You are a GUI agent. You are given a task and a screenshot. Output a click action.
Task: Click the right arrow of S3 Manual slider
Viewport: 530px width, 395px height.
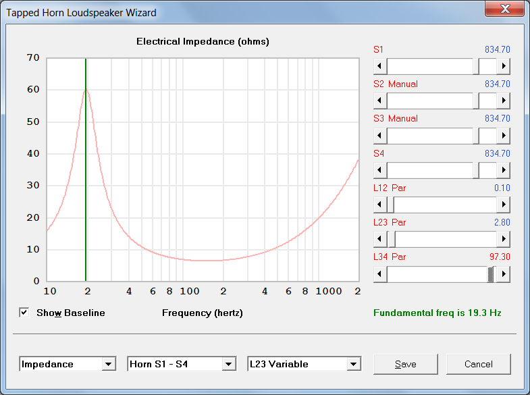tap(503, 135)
